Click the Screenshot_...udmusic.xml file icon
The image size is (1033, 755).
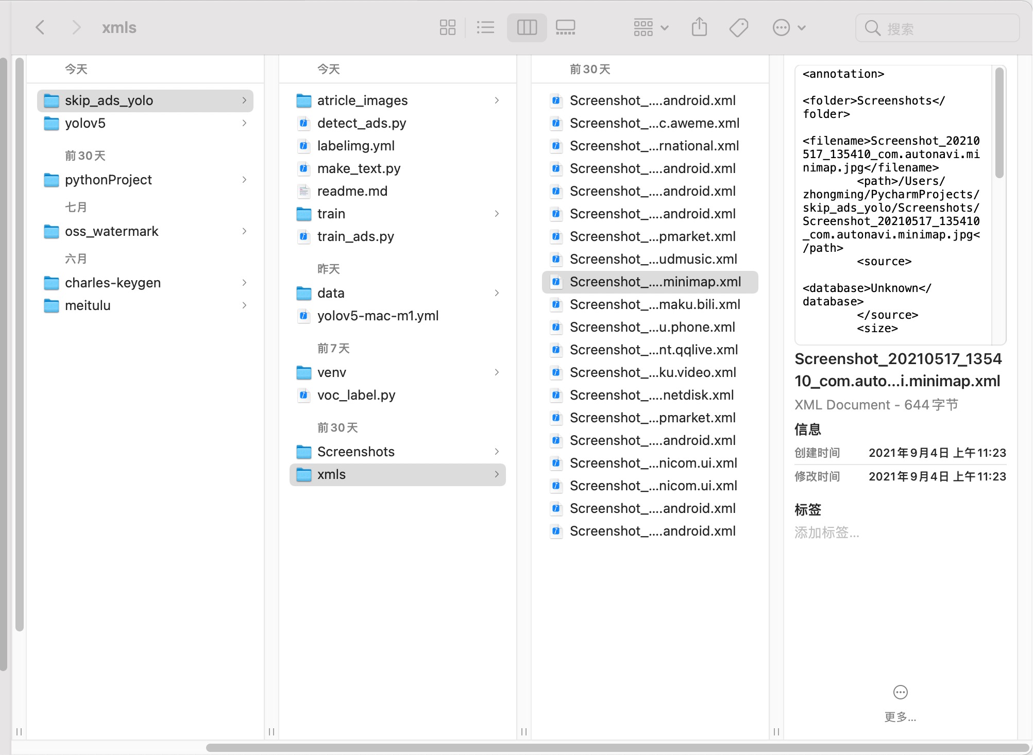coord(556,259)
